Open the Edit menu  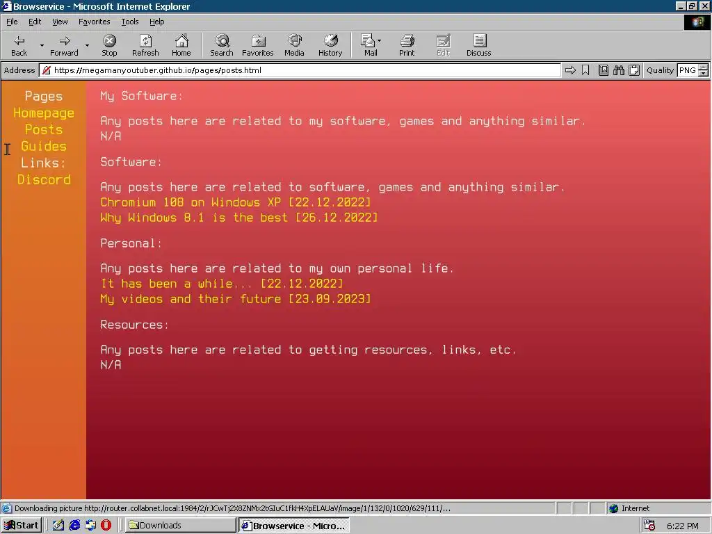(x=35, y=22)
